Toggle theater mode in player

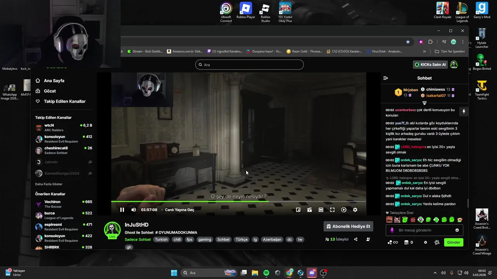click(x=321, y=210)
